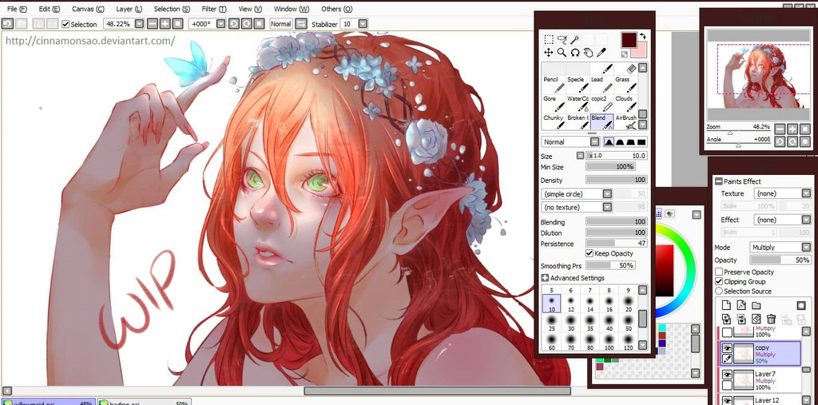The image size is (818, 405).
Task: Select the Color Picker eyedropper tool
Action: click(x=601, y=52)
